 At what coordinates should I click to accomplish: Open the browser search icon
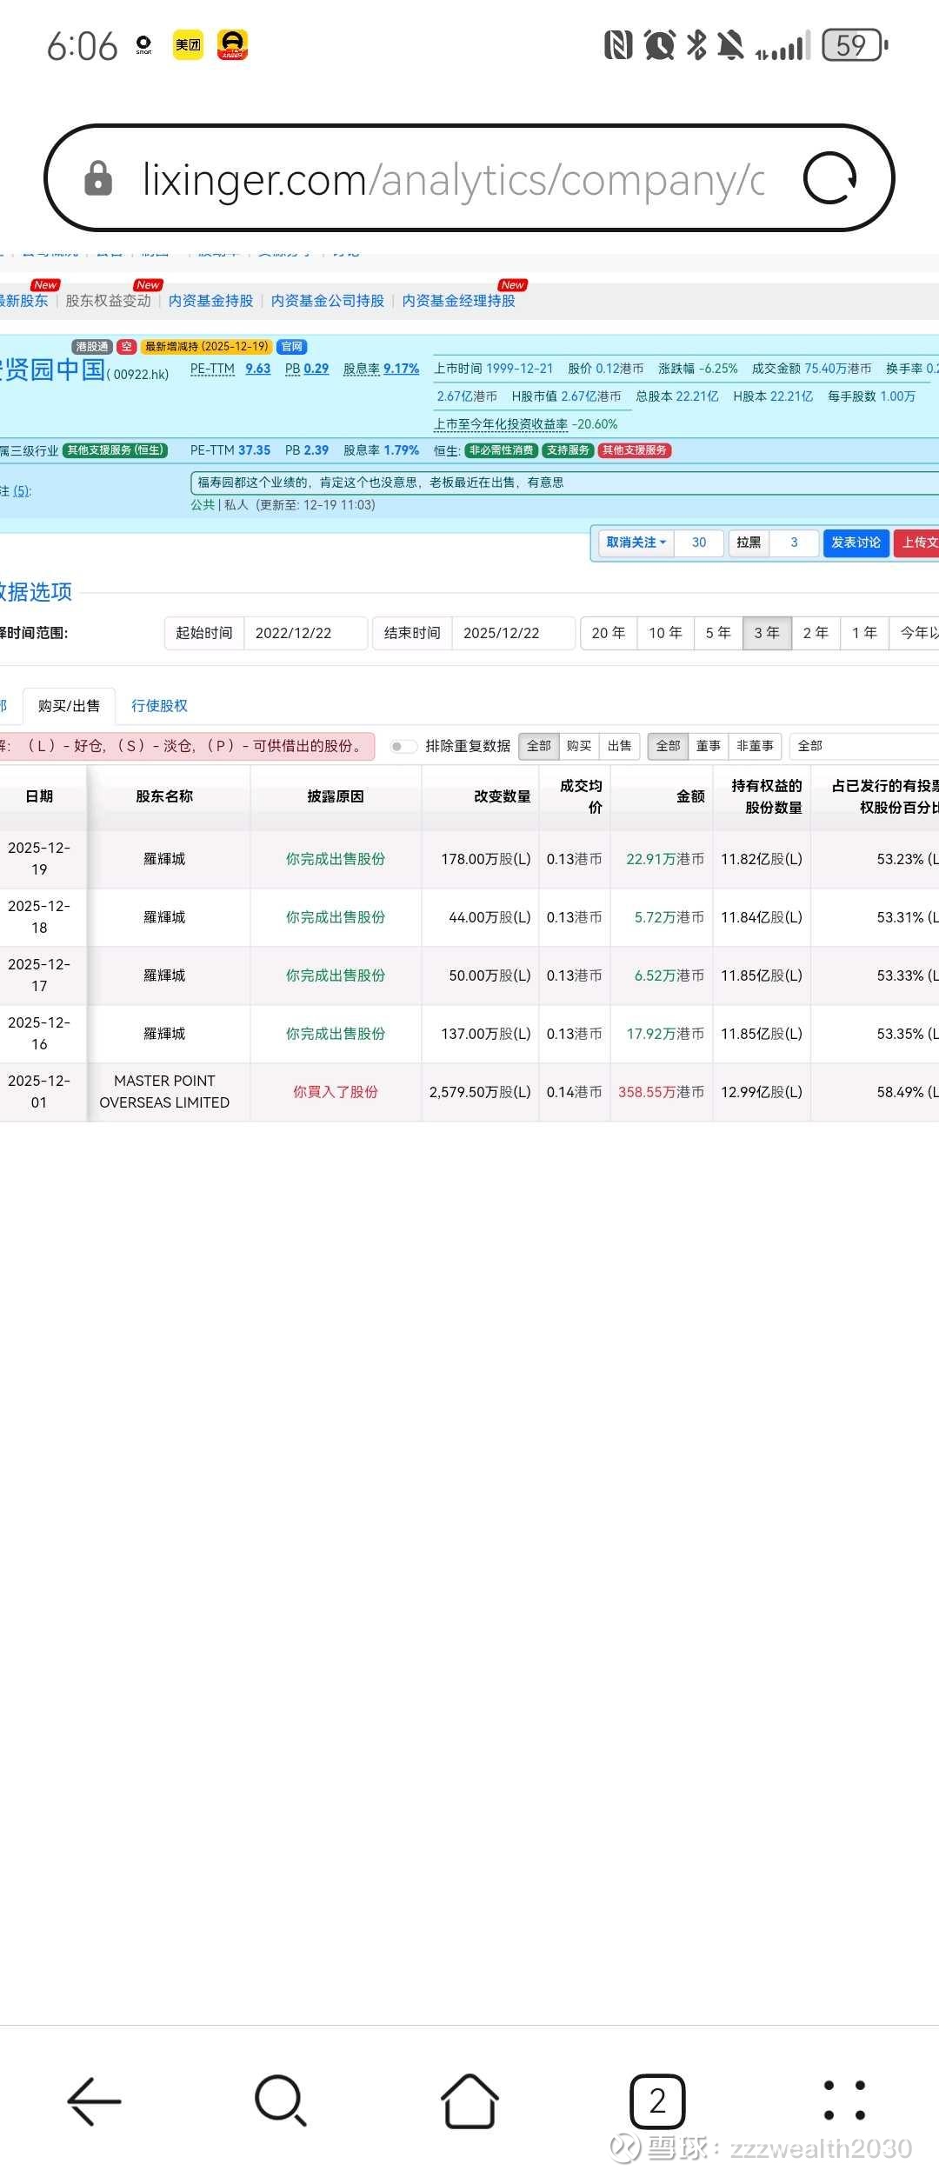[280, 2102]
